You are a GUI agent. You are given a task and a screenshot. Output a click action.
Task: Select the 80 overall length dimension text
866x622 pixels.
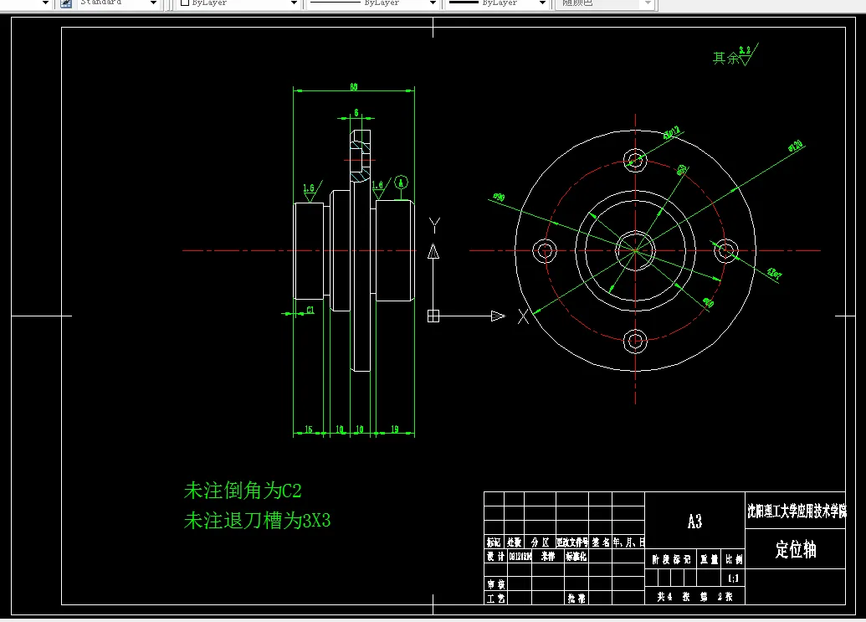click(x=353, y=87)
